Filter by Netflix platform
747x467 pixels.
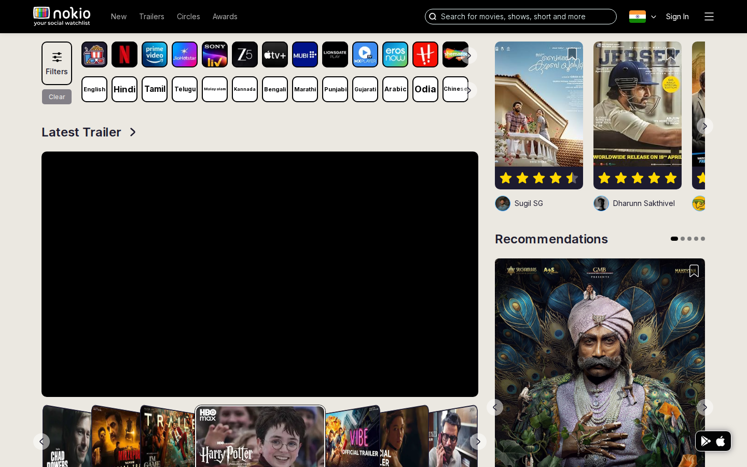coord(125,54)
